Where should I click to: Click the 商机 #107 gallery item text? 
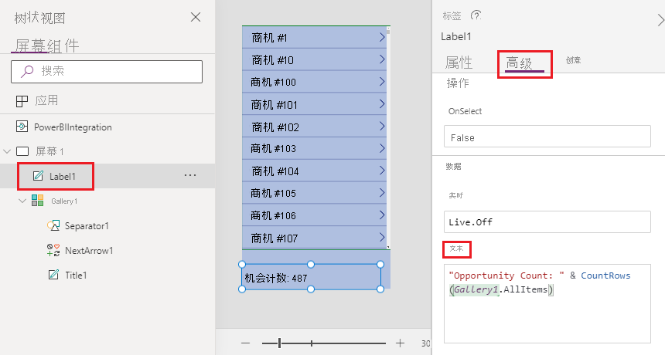[275, 238]
